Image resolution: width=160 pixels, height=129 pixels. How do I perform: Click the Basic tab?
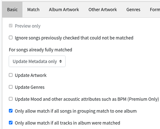[x=12, y=10]
